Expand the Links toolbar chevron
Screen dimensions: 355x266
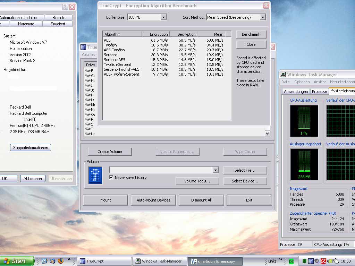[x=281, y=259]
